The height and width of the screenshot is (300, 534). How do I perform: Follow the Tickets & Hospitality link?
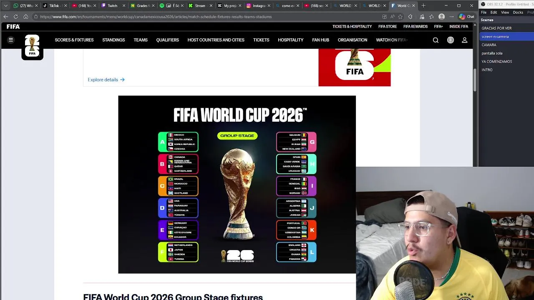(x=352, y=27)
